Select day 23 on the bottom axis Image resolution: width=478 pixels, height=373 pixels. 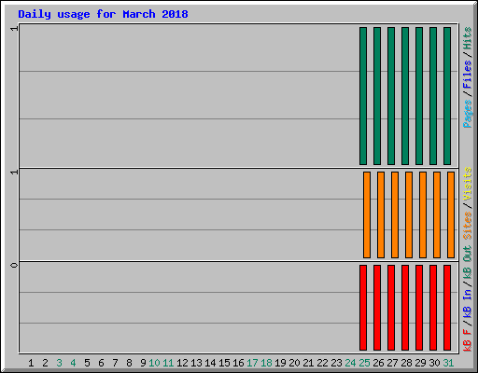(336, 363)
